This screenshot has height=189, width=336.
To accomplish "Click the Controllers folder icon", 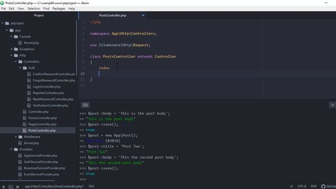I will (20, 61).
